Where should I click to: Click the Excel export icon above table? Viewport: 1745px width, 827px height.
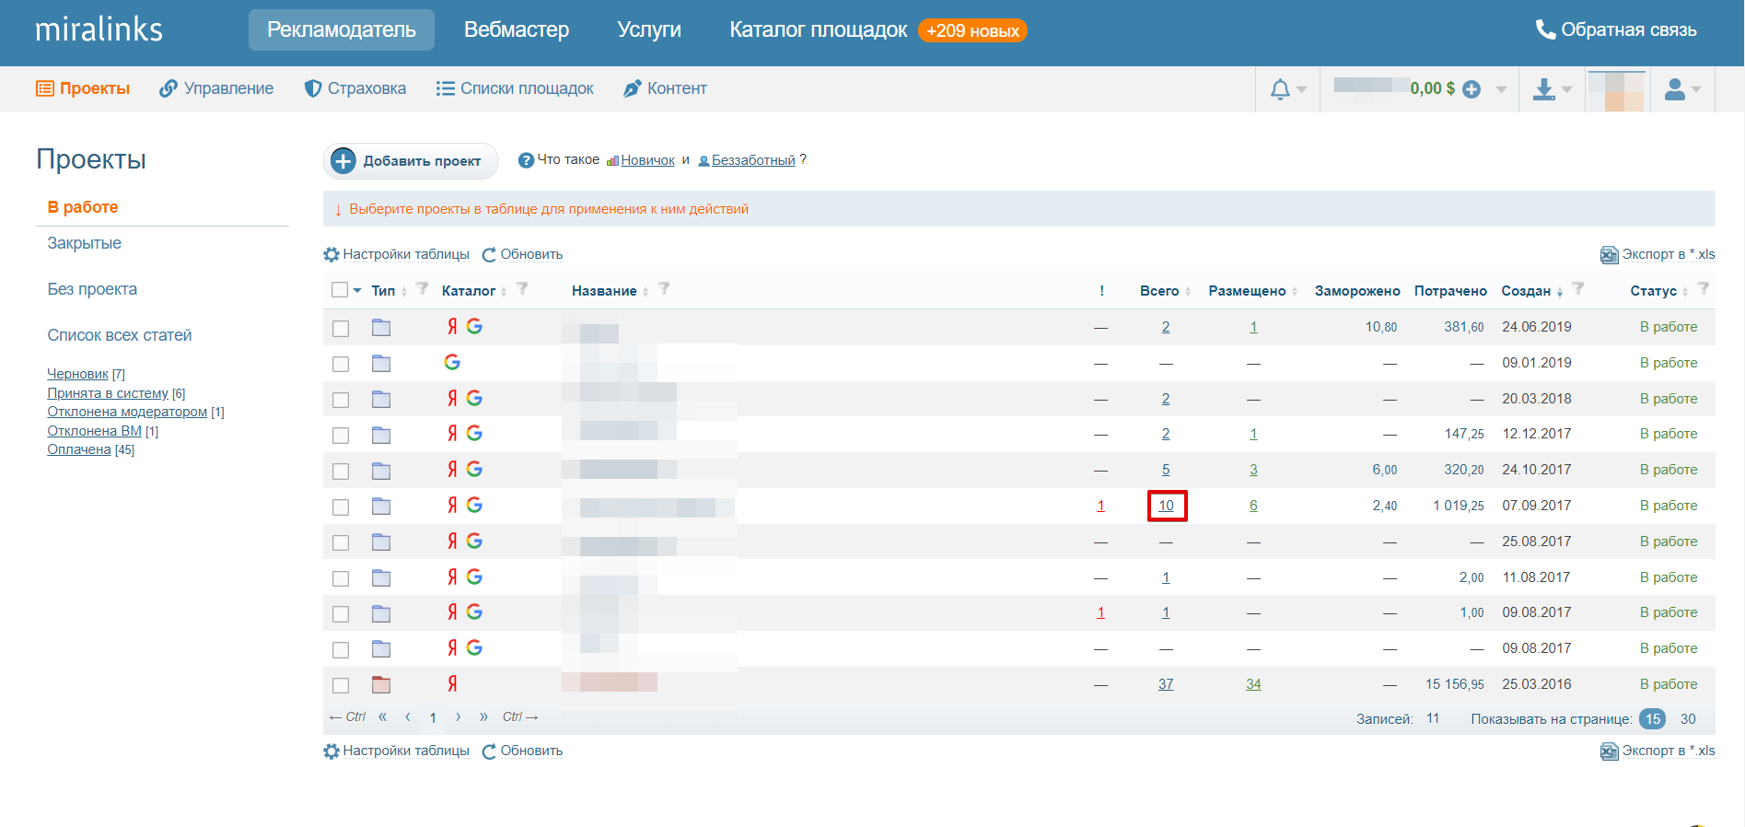[x=1609, y=255]
